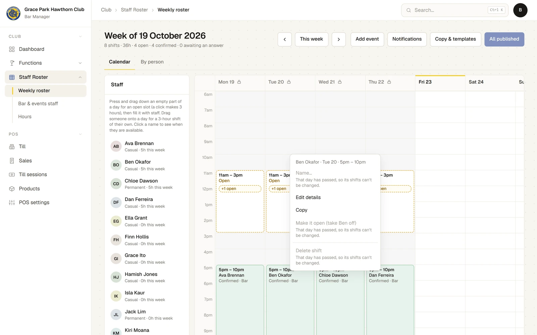
Task: Click the search magnifier icon
Action: [408, 10]
